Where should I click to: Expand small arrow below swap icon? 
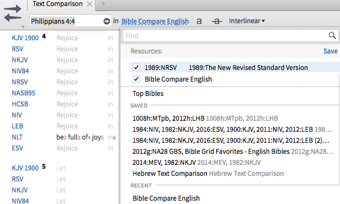23,27
